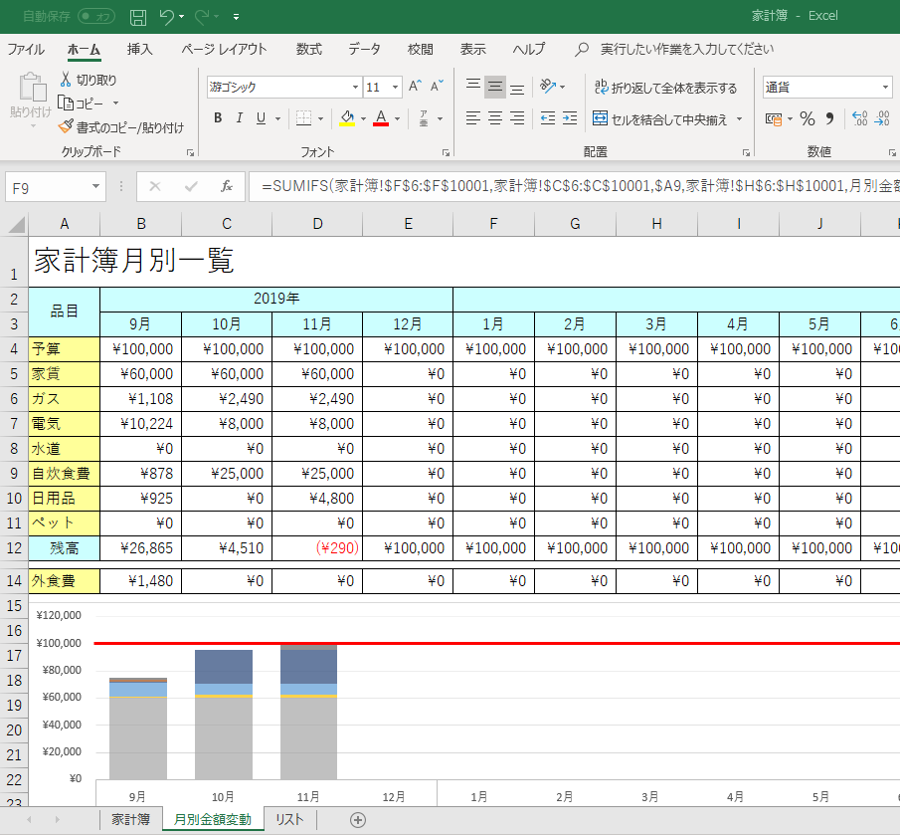
Task: Apply the yellow fill color
Action: [347, 118]
